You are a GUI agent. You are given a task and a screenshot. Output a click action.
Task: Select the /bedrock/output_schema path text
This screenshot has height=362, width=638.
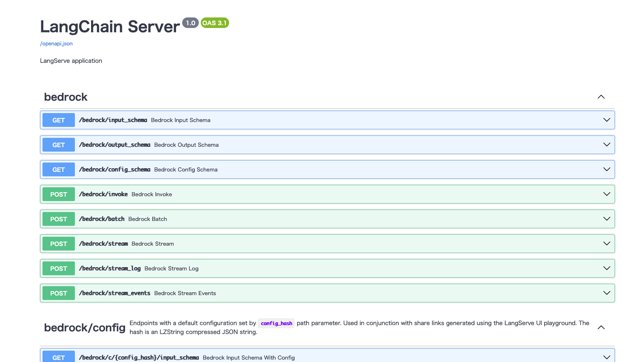115,145
